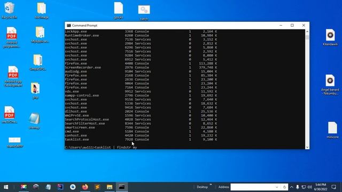Click the PID 7164 of firefox.exe
342x192 pixels.
[x=129, y=87]
